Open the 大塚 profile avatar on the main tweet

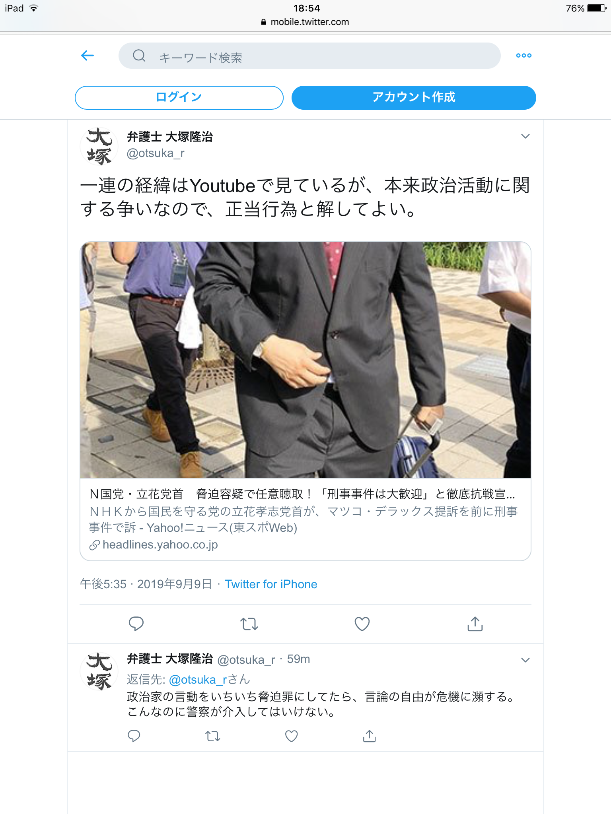99,146
